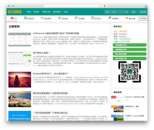This screenshot has width=154, height=130.
Task: Click the coastal town thumbnail image
Action: click(20, 99)
